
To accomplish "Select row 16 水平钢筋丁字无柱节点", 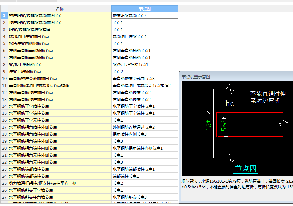I will pyautogui.click(x=60, y=120).
